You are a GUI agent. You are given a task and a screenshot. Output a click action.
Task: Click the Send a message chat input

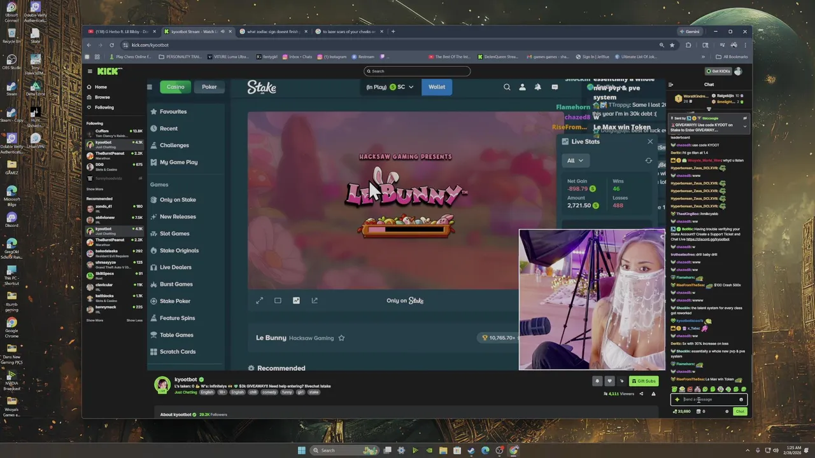coord(708,399)
